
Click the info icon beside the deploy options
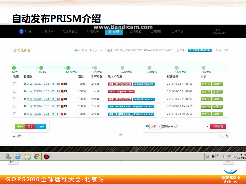(147, 126)
